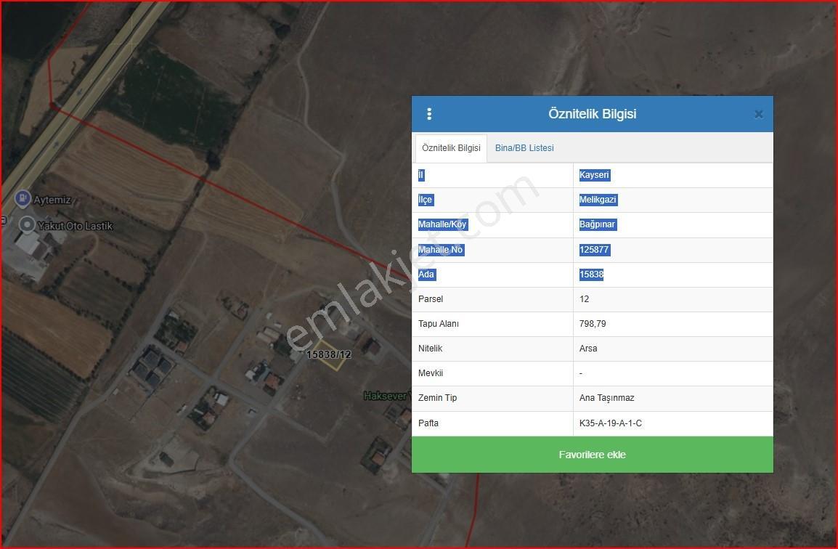Click the 15838/12 parcel label text
The image size is (838, 549).
[329, 354]
